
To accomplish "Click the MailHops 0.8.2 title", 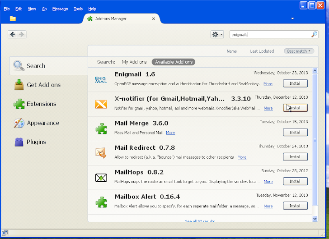I will [x=139, y=172].
